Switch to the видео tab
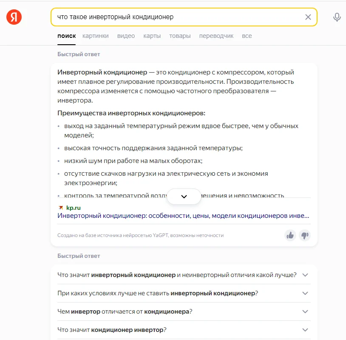346x340 pixels. pos(125,36)
